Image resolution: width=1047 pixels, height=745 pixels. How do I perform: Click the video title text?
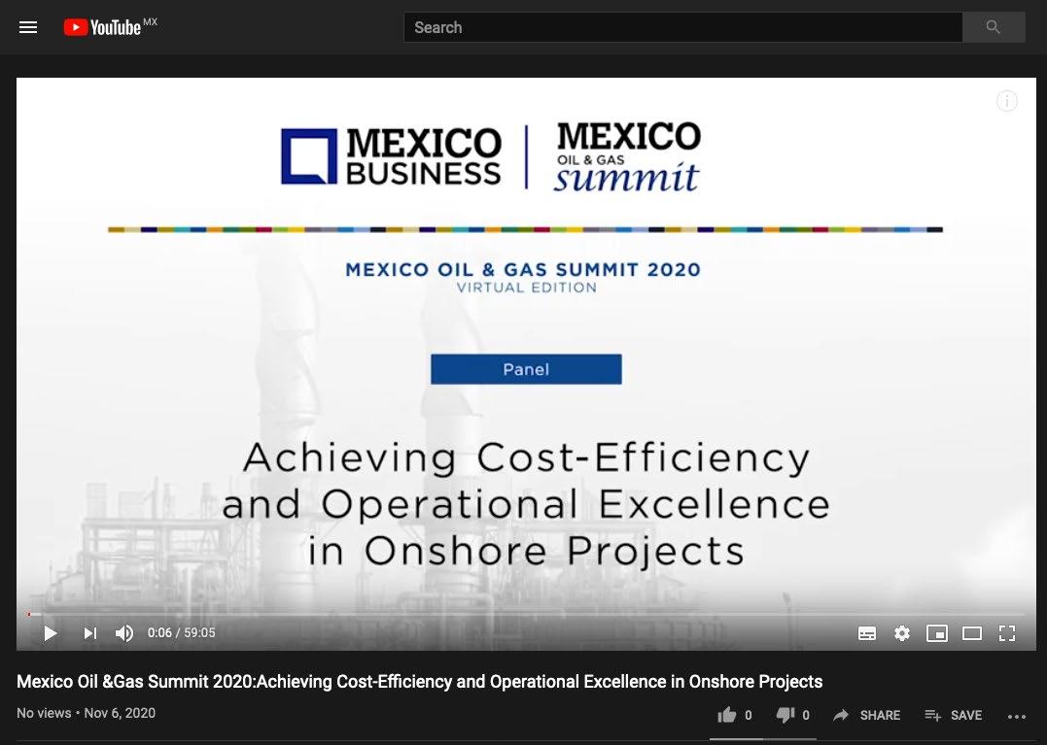[x=419, y=682]
